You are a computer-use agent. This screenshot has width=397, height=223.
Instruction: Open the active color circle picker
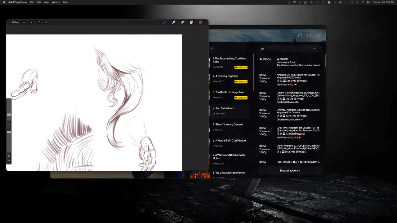click(x=200, y=22)
